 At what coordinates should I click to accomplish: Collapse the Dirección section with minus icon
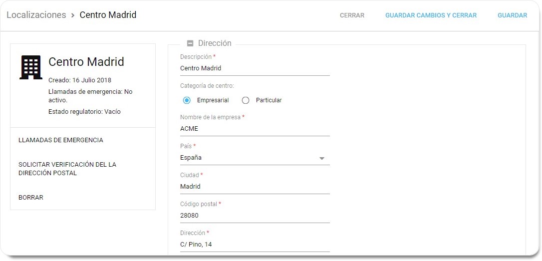click(190, 43)
